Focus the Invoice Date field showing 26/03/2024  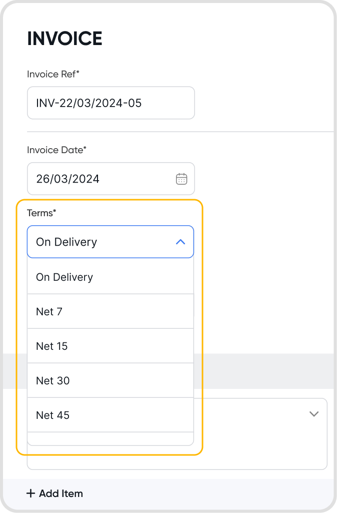(100, 179)
